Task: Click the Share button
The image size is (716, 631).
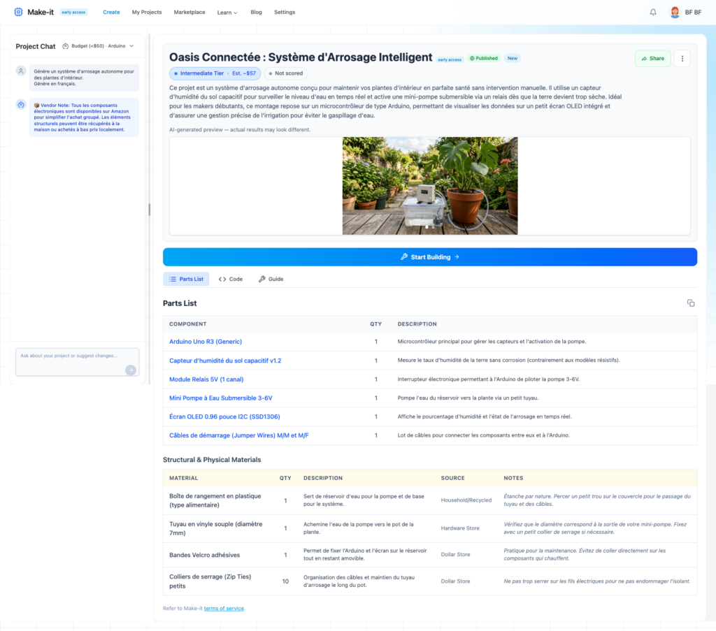Action: click(652, 59)
